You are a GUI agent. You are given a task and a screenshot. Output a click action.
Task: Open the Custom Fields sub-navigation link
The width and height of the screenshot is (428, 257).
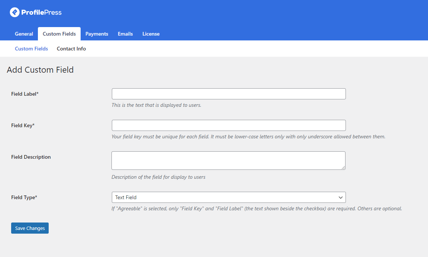31,49
